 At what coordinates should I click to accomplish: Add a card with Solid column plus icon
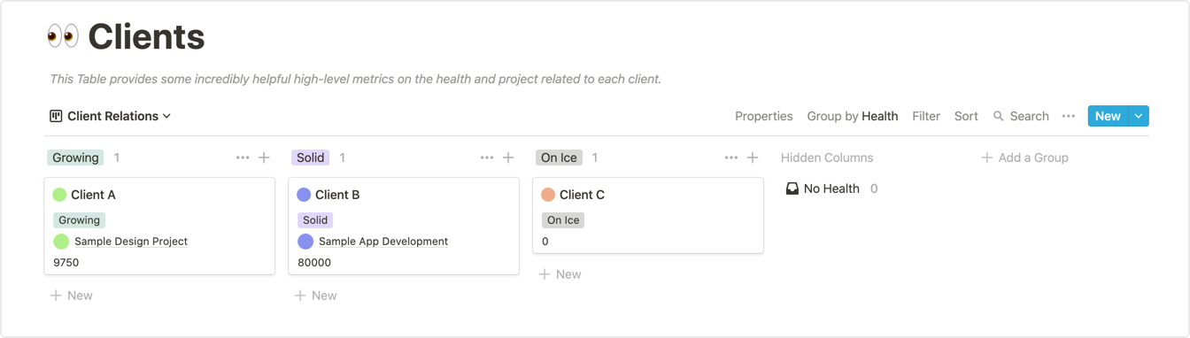[508, 157]
